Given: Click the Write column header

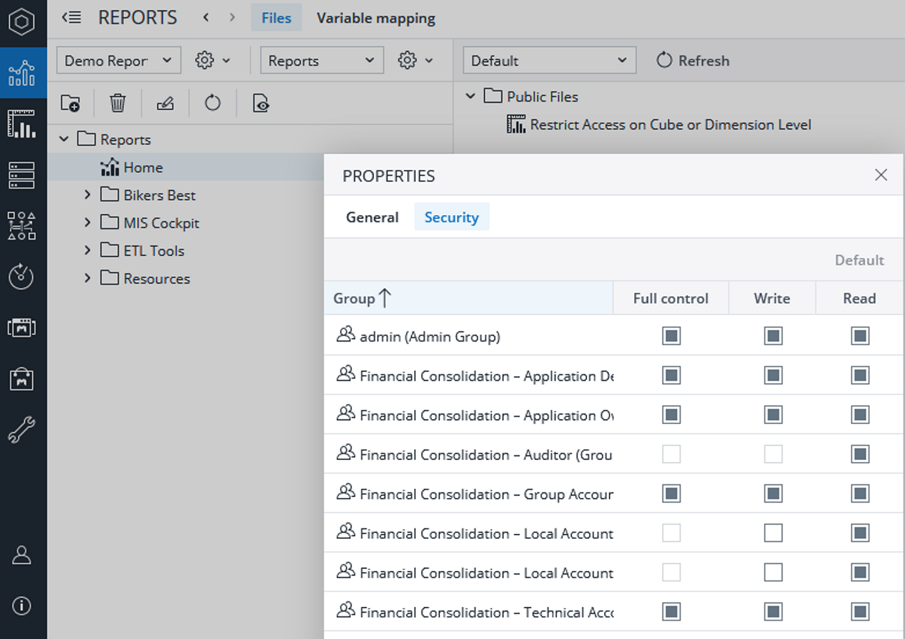Looking at the screenshot, I should 772,298.
